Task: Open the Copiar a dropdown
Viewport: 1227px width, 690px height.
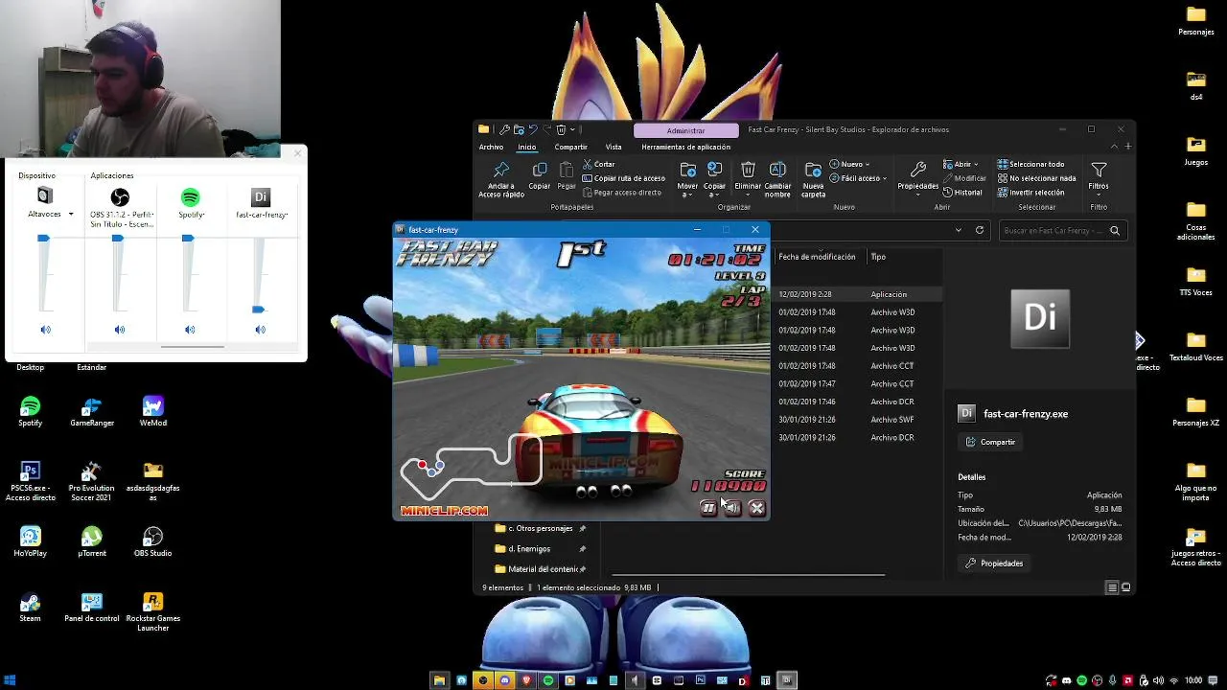Action: [714, 179]
